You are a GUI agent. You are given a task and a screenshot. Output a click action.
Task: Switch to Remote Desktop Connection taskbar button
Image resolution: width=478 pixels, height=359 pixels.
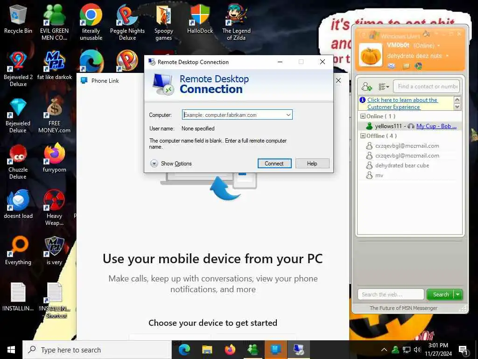[x=298, y=350]
